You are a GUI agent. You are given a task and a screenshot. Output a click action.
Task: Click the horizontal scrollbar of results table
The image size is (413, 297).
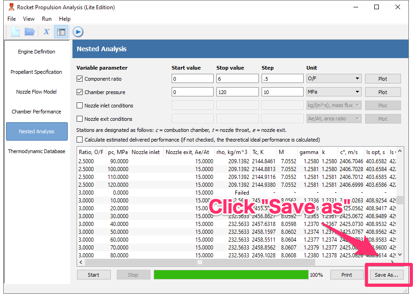(x=200, y=262)
